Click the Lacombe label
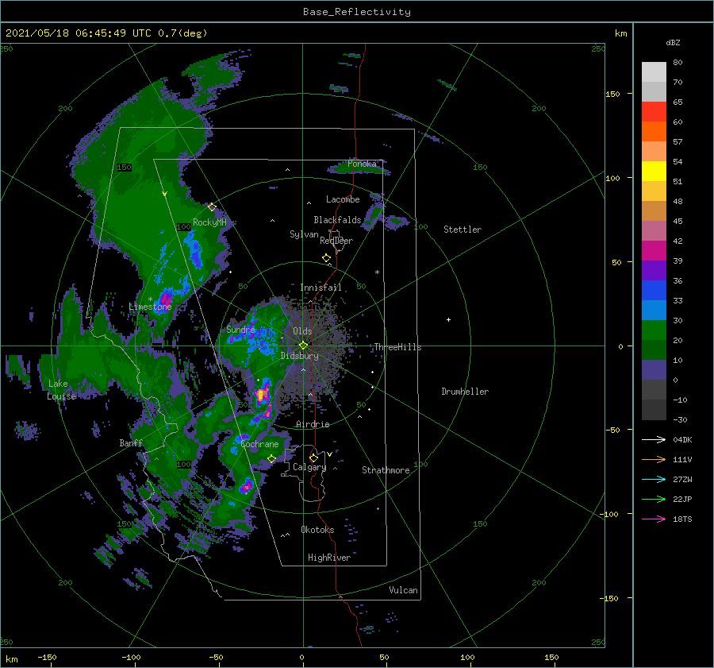 [343, 199]
